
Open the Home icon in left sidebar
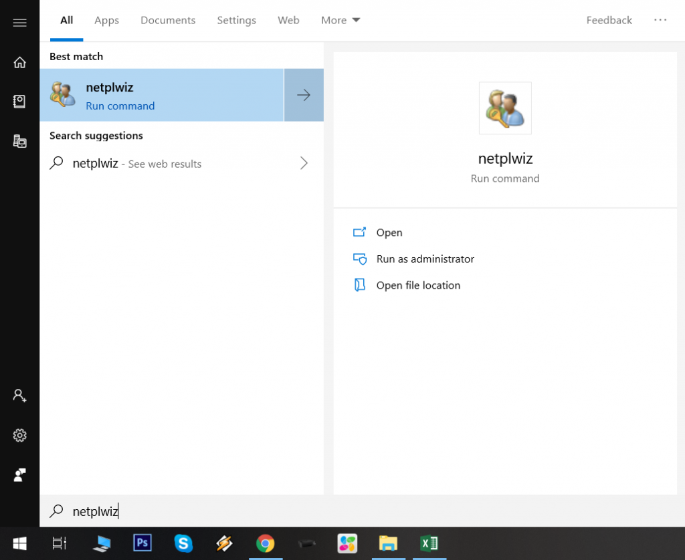(19, 62)
